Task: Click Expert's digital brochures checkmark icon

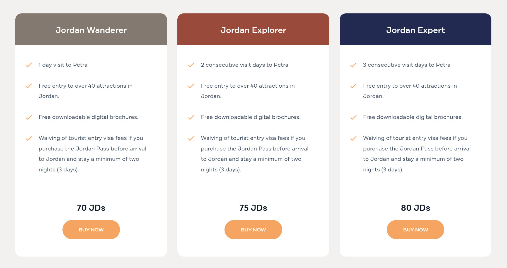Action: pyautogui.click(x=353, y=118)
